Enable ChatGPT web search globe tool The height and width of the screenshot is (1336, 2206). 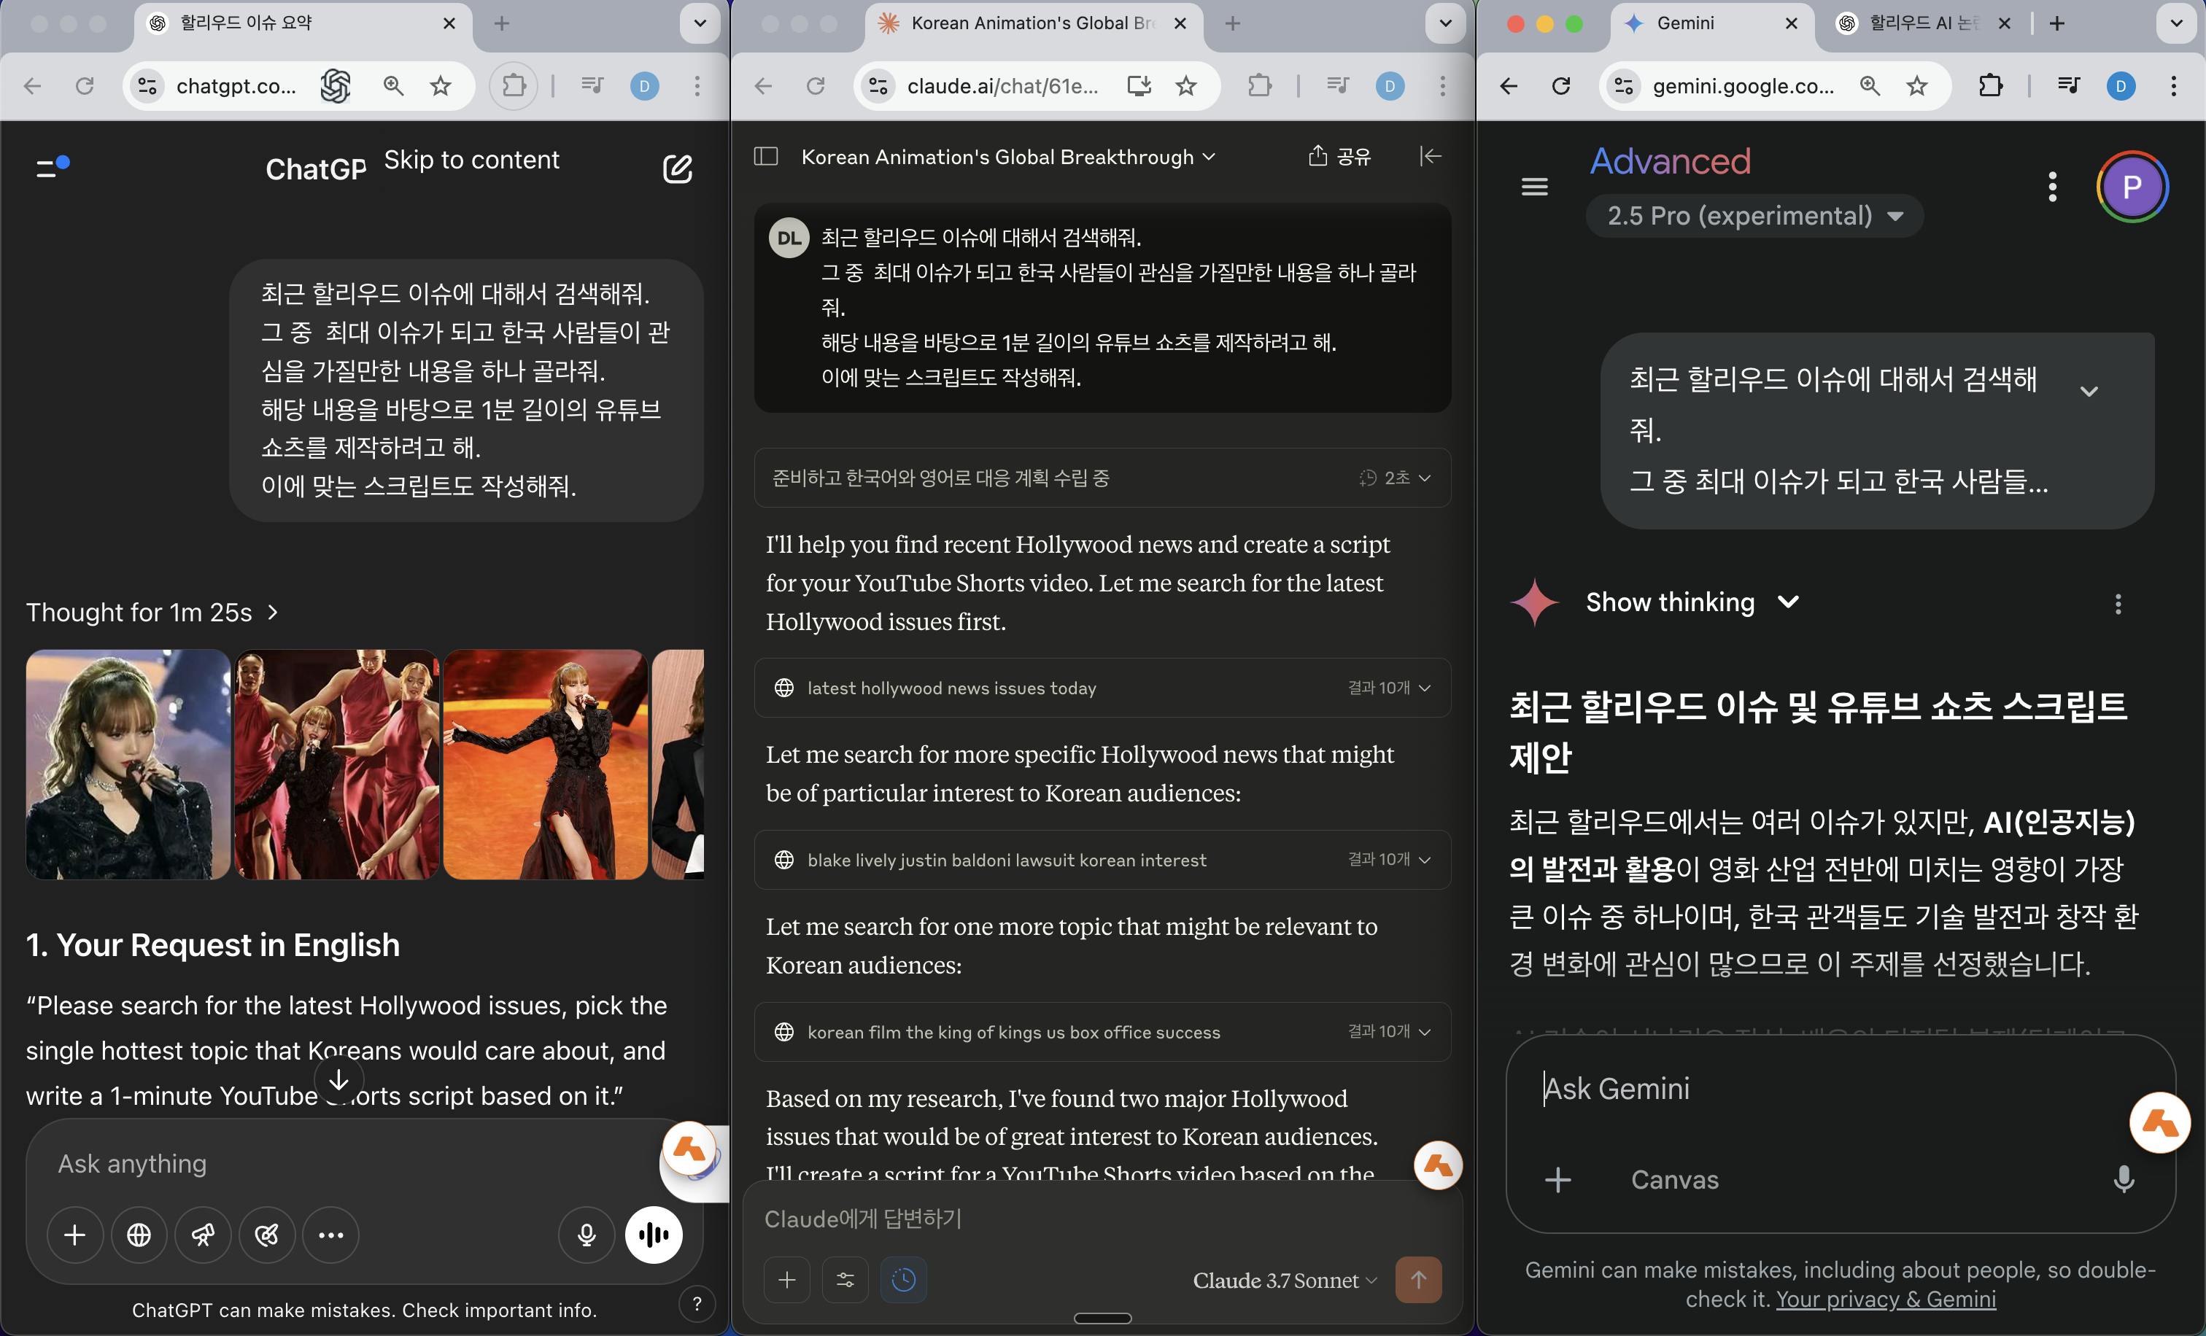(x=139, y=1235)
